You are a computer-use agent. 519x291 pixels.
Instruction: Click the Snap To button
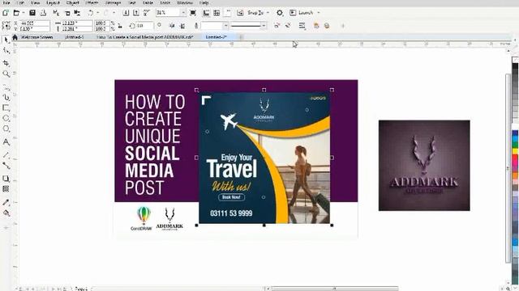pyautogui.click(x=255, y=13)
